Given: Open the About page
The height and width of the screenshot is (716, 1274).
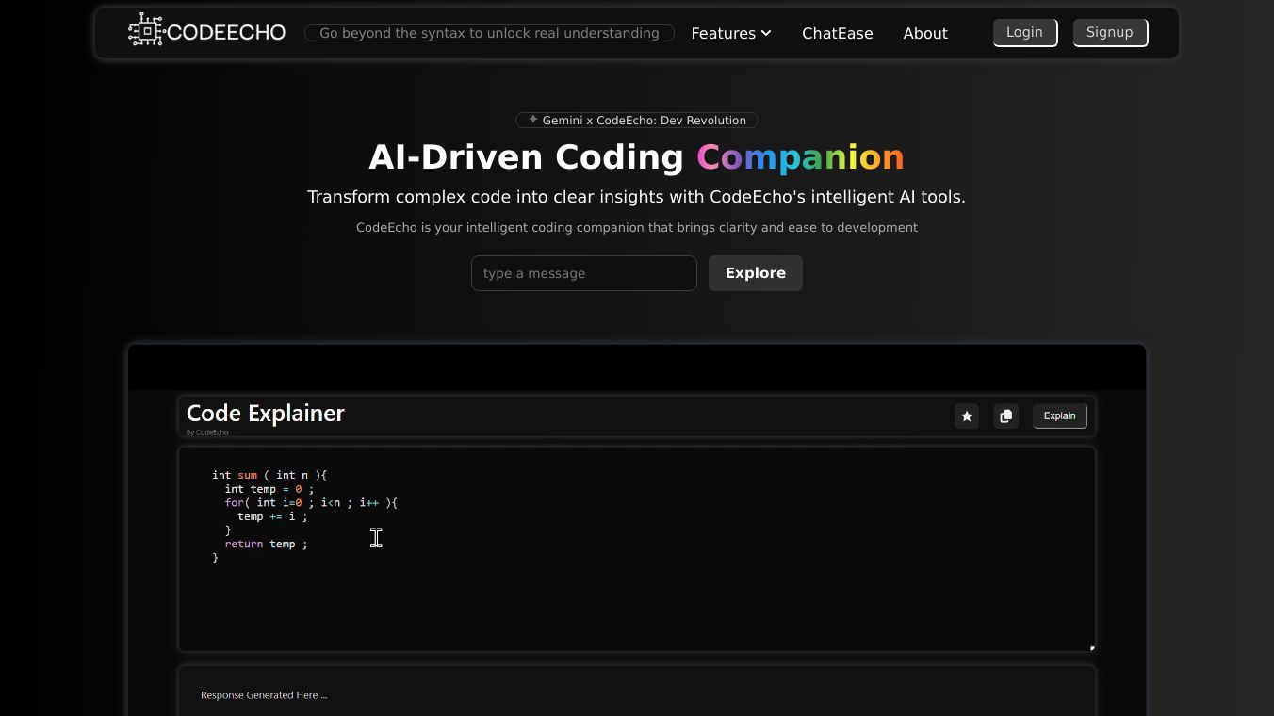Looking at the screenshot, I should point(924,33).
